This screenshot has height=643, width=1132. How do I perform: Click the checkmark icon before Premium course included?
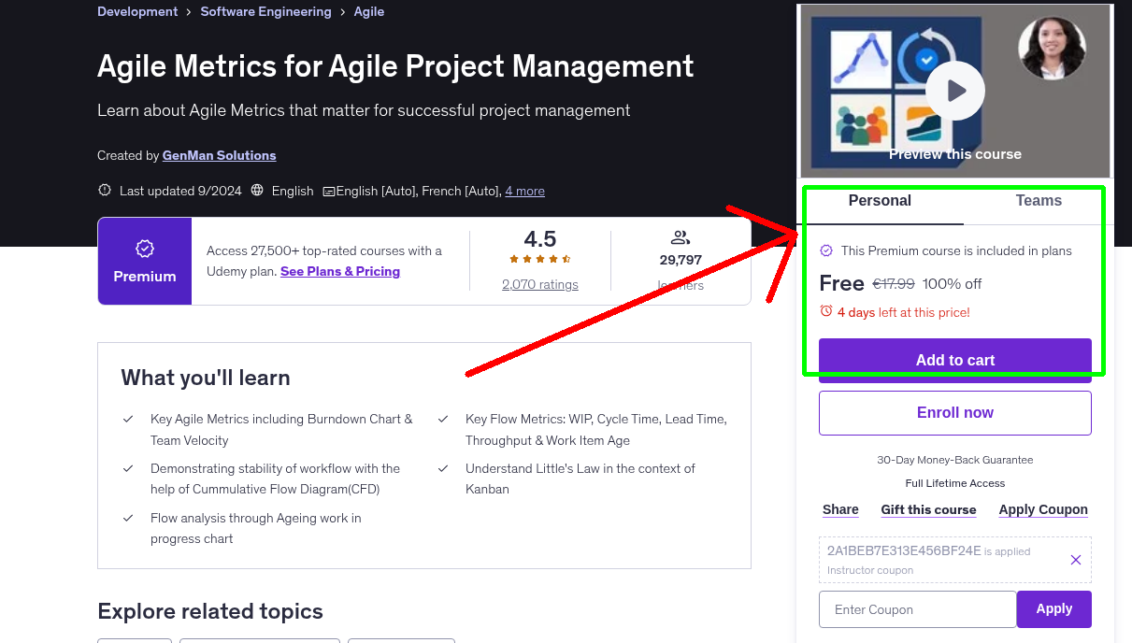point(826,250)
